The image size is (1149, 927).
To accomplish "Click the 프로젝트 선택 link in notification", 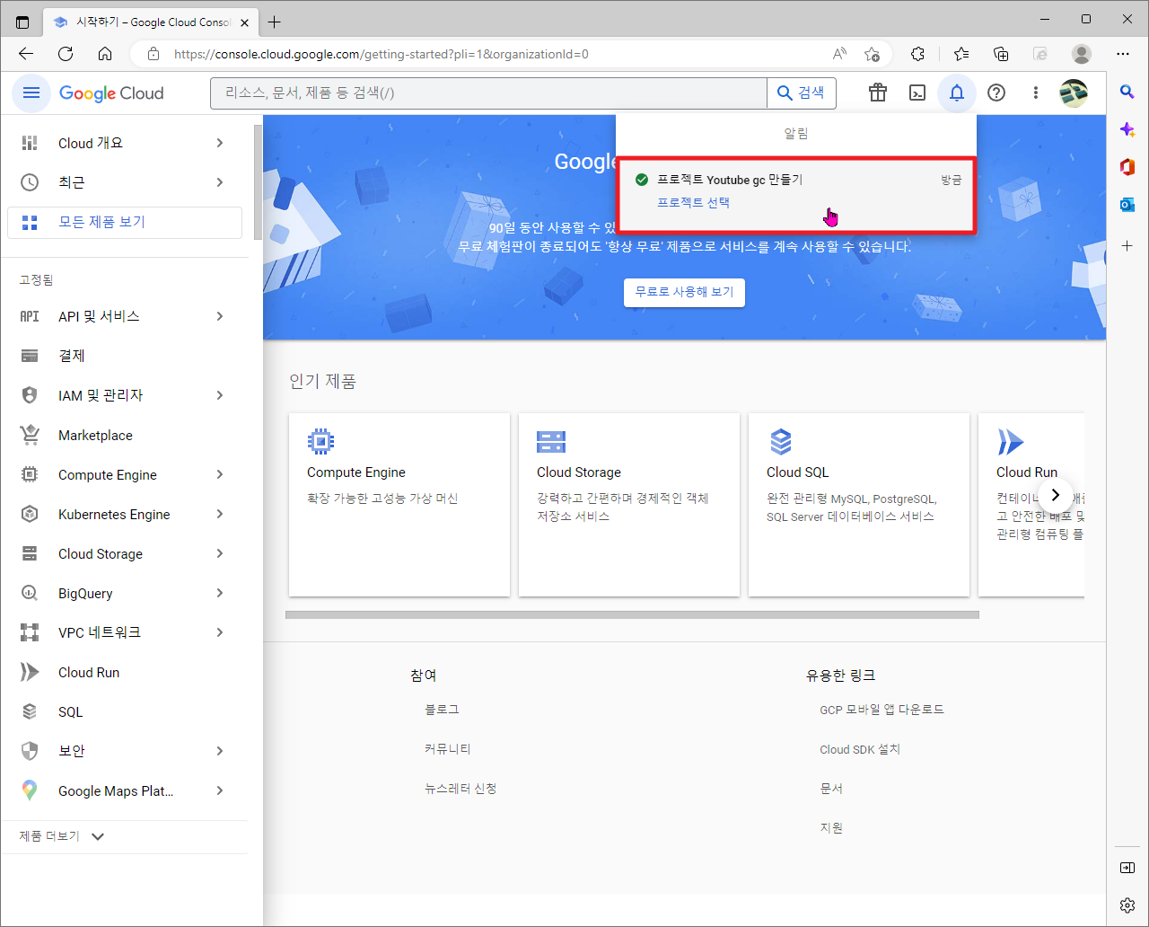I will [x=693, y=203].
